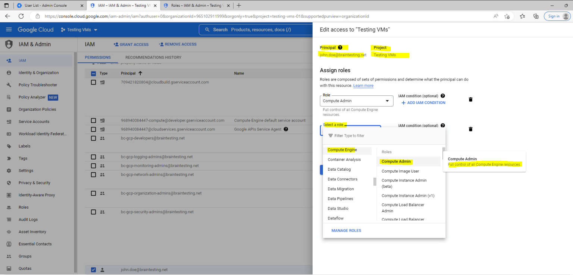The height and width of the screenshot is (275, 573).
Task: Click the MANAGE ROLES link
Action: coord(346,230)
